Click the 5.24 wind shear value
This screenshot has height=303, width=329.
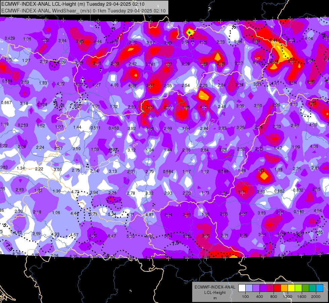112,214
